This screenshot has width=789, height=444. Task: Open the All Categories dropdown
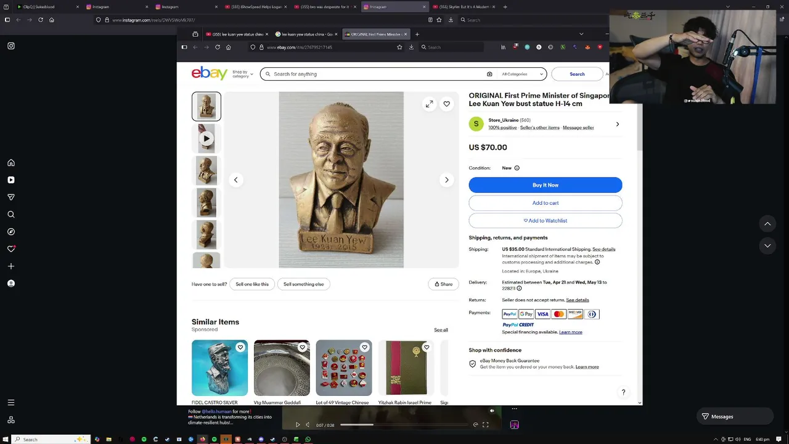pos(522,74)
